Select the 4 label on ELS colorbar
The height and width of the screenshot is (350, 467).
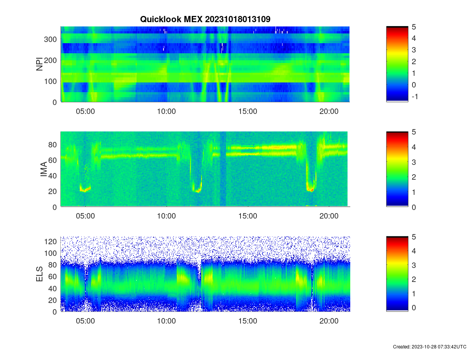click(414, 251)
